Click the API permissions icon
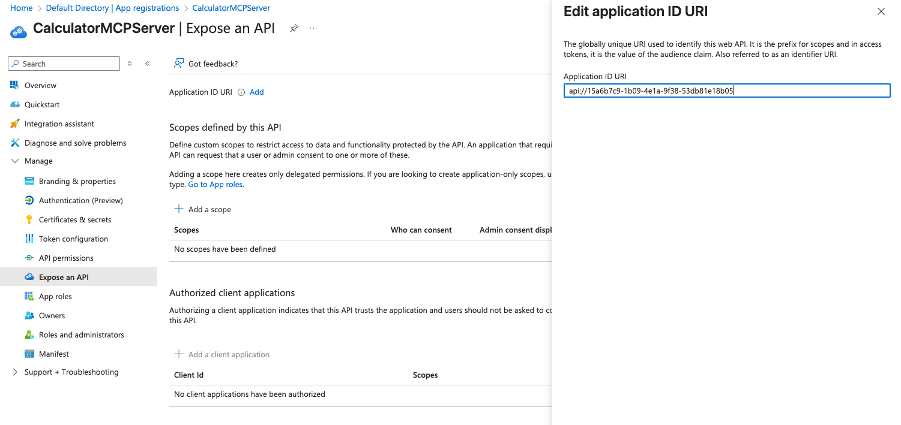 tap(29, 258)
